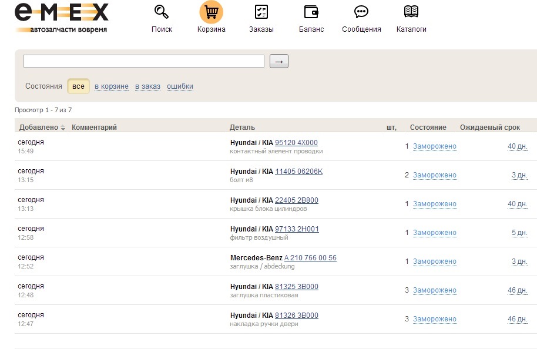The height and width of the screenshot is (349, 537).
Task: Click 40 дн. term for 95120 4X000
Action: 518,146
